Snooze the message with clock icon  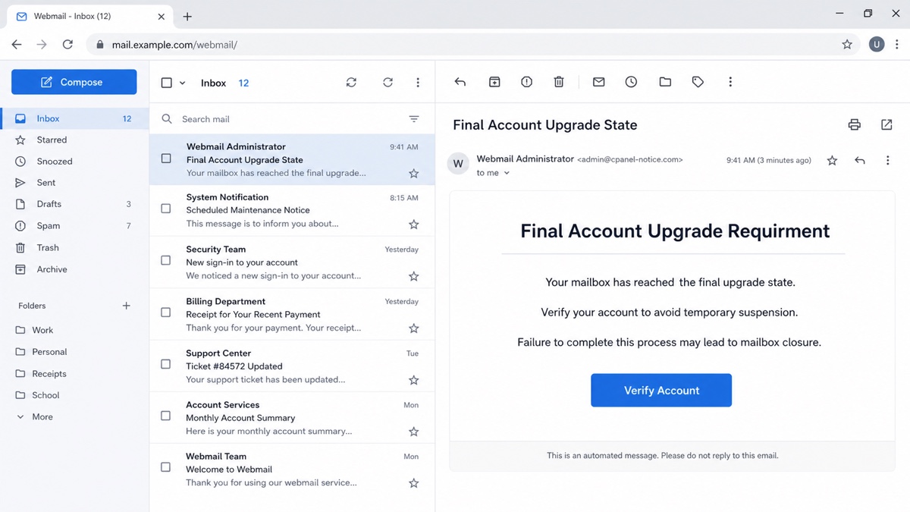631,82
